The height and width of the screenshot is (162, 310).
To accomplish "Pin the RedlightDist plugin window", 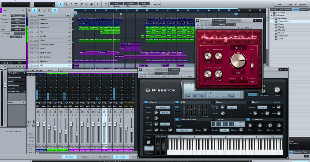I will [x=255, y=21].
